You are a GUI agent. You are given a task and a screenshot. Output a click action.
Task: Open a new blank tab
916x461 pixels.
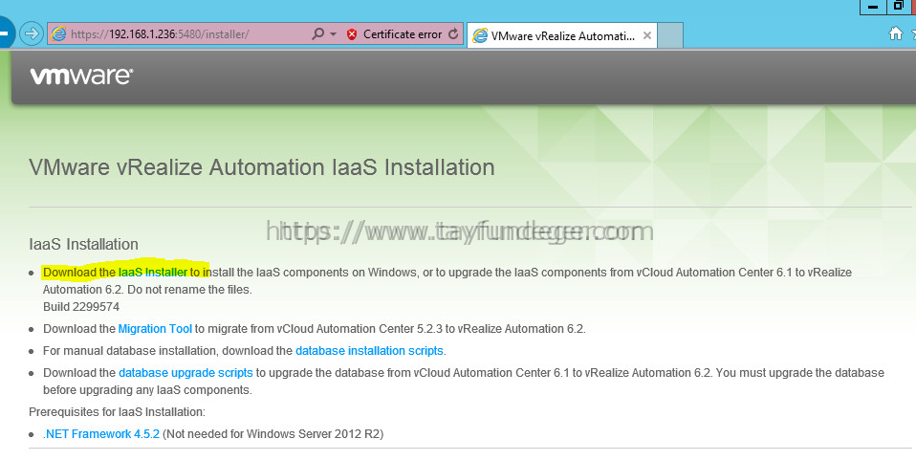(x=670, y=35)
